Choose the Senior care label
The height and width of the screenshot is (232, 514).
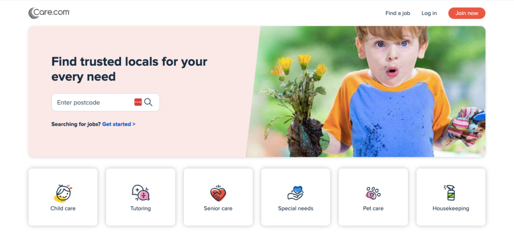pyautogui.click(x=218, y=208)
